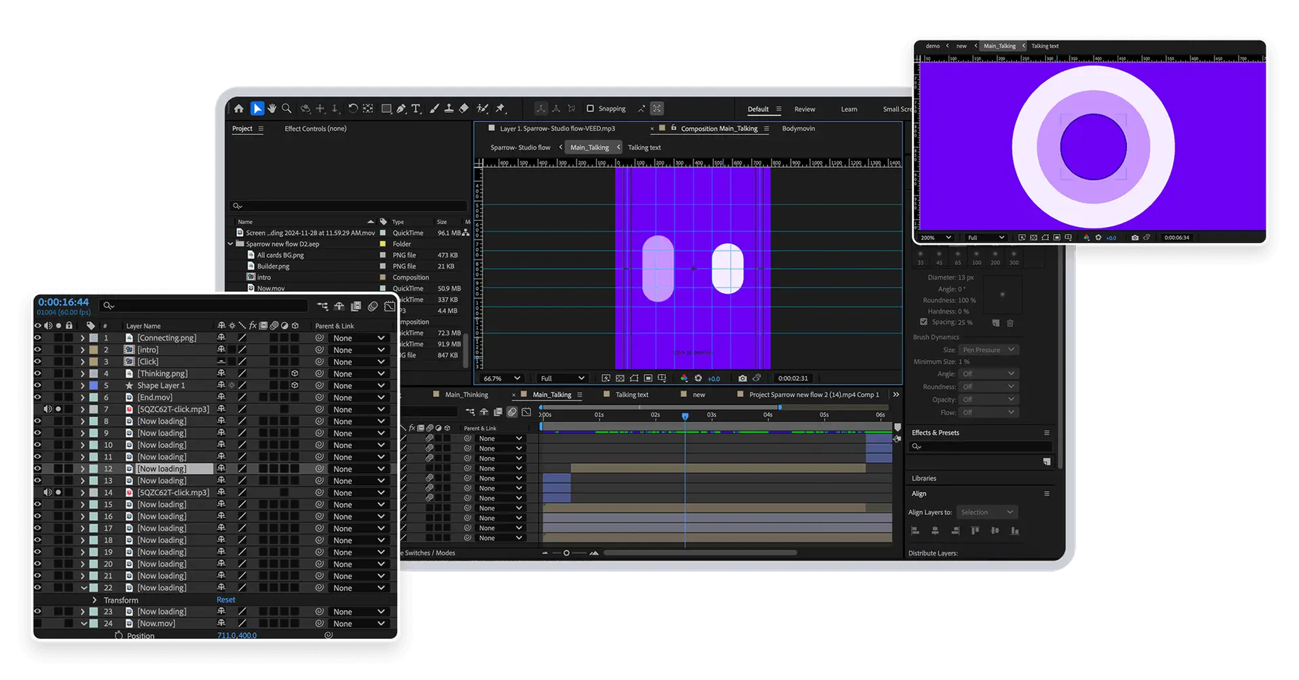Expand layer 1 Connecting.png properties
Image resolution: width=1299 pixels, height=680 pixels.
click(x=82, y=338)
